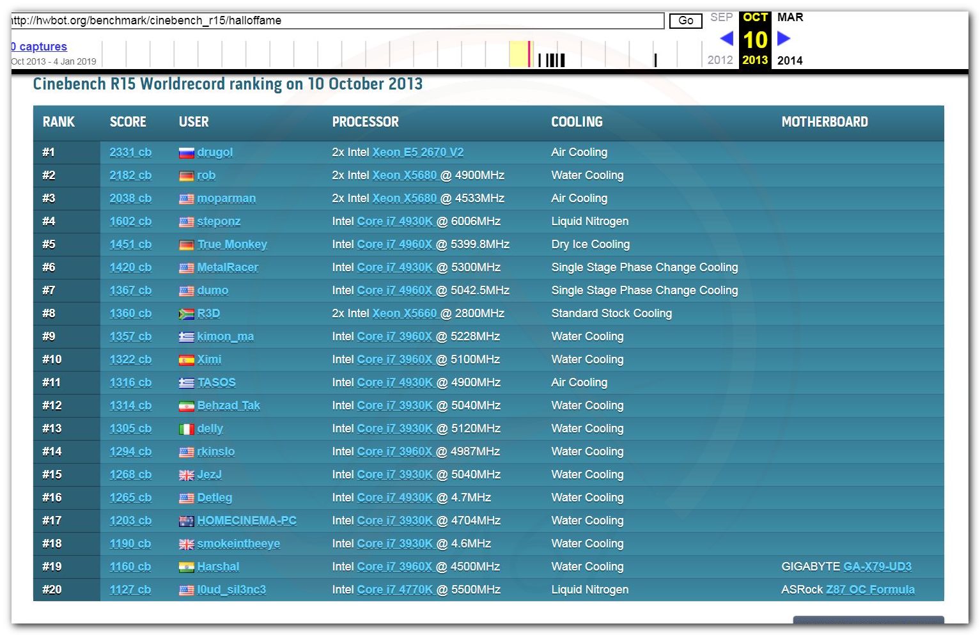Click the Cinebench R15 Worldrecord ranking heading

click(228, 84)
